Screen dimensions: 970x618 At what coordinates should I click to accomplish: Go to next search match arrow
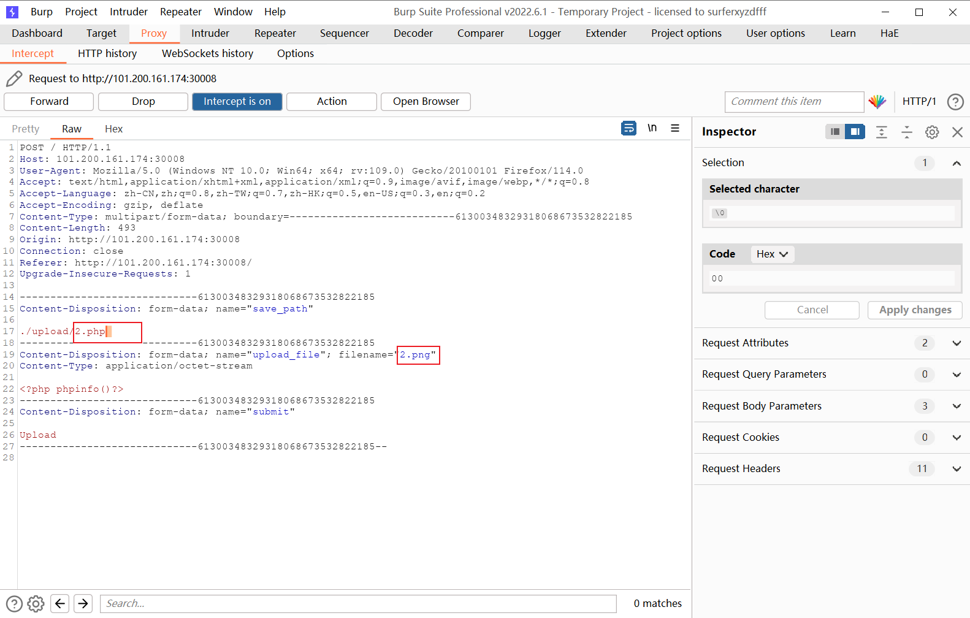pyautogui.click(x=83, y=604)
